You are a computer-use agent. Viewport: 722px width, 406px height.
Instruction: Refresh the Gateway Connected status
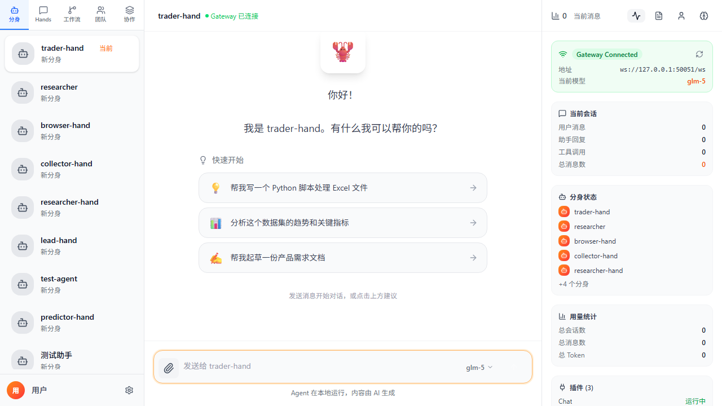(699, 54)
